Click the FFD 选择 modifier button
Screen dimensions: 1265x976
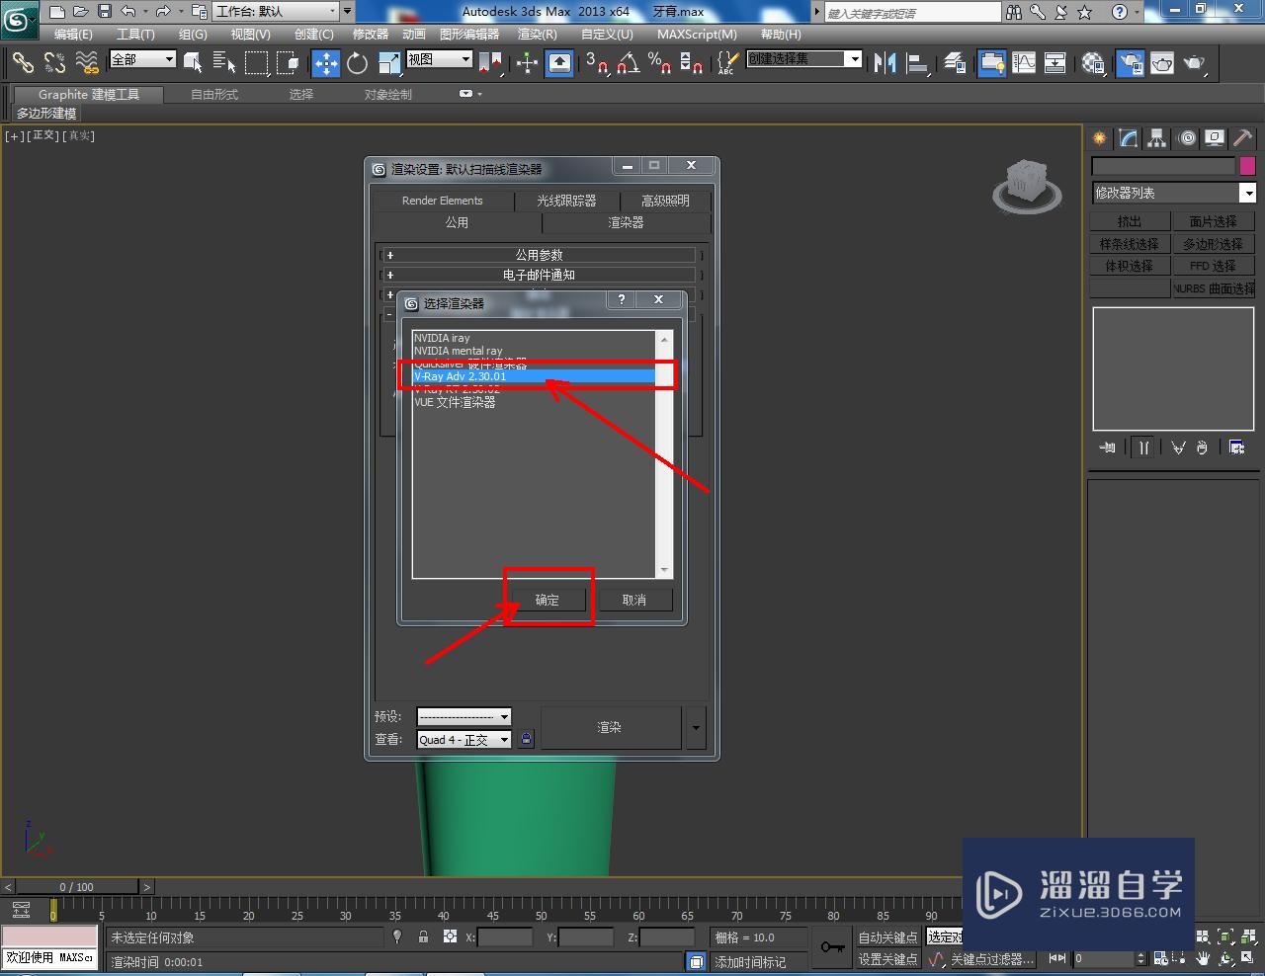click(x=1213, y=266)
